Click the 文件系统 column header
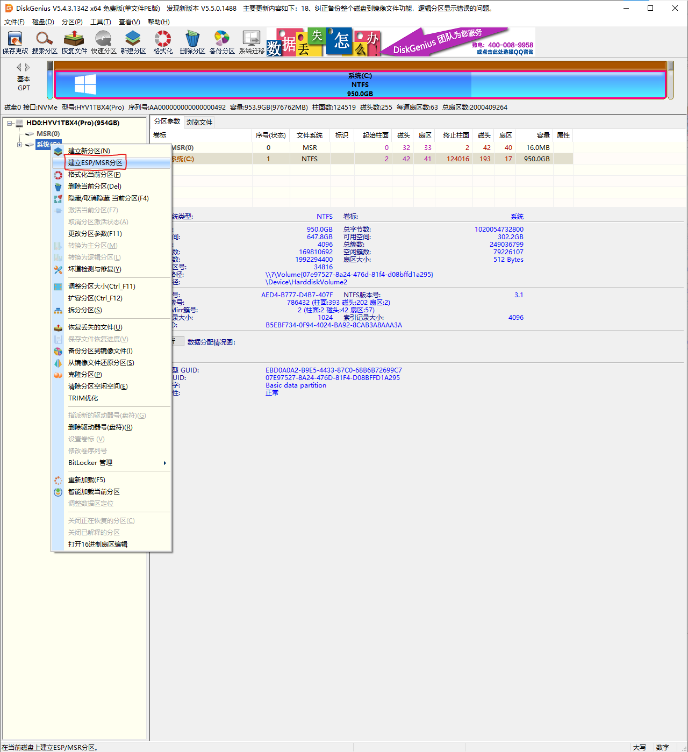The image size is (688, 752). pos(310,135)
